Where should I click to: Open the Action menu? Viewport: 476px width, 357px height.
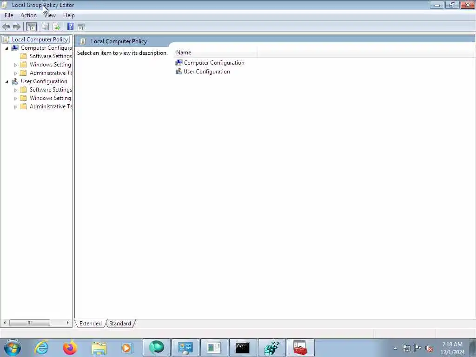click(x=28, y=15)
